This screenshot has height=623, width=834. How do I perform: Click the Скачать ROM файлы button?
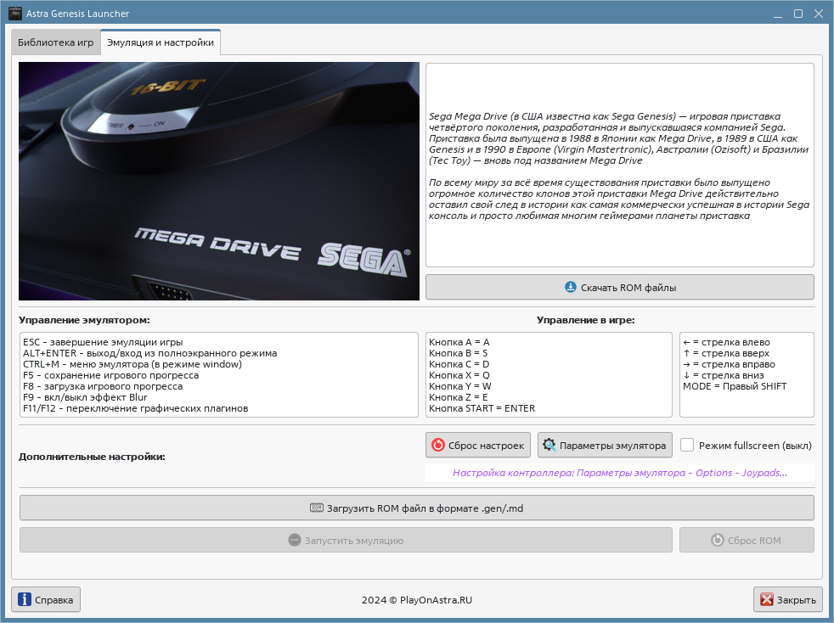pyautogui.click(x=620, y=287)
